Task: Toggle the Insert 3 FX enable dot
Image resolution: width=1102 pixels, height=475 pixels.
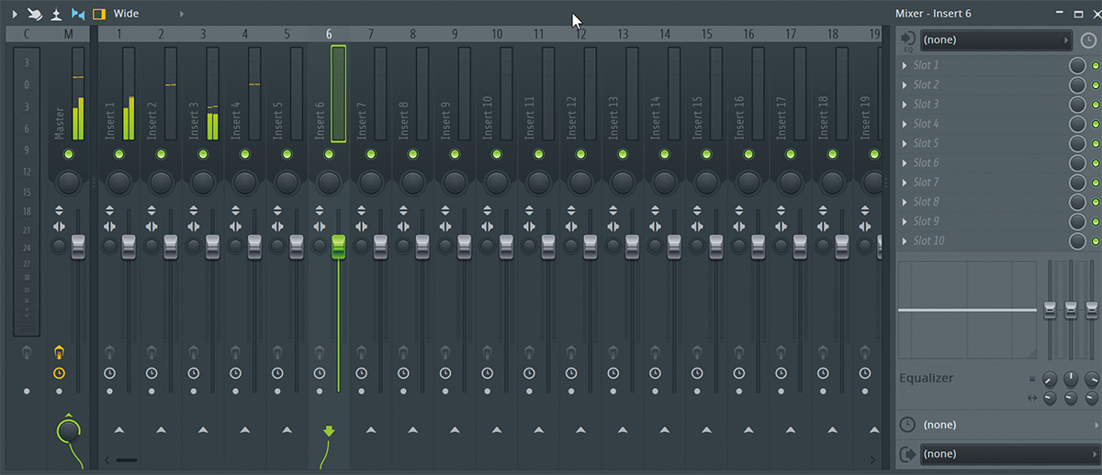Action: tap(193, 392)
